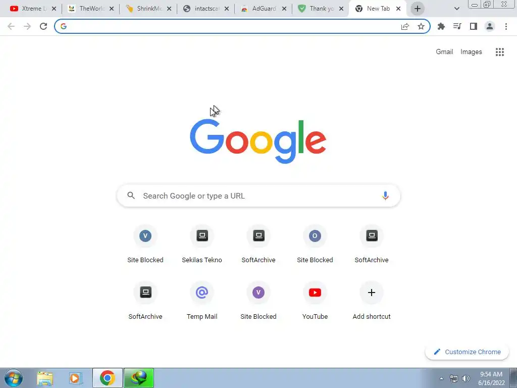Image resolution: width=517 pixels, height=388 pixels.
Task: Open the Windows Start menu
Action: click(14, 378)
